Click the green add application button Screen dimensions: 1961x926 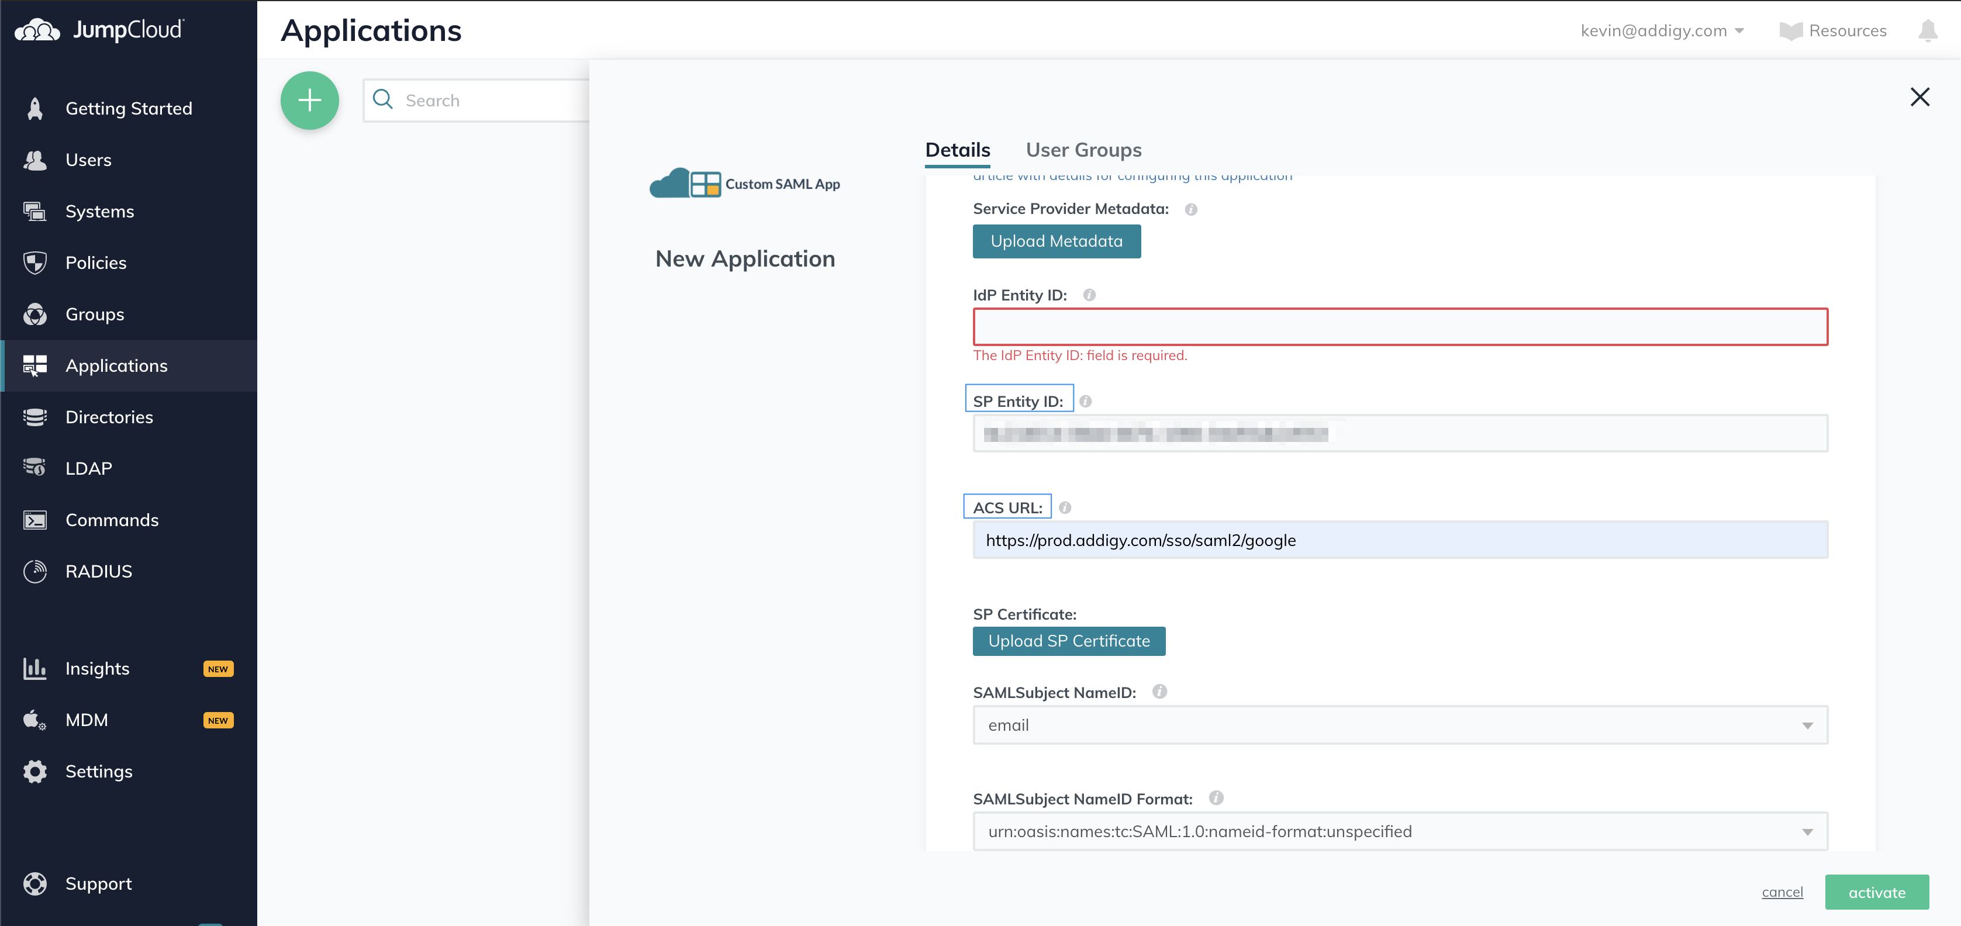pos(310,100)
